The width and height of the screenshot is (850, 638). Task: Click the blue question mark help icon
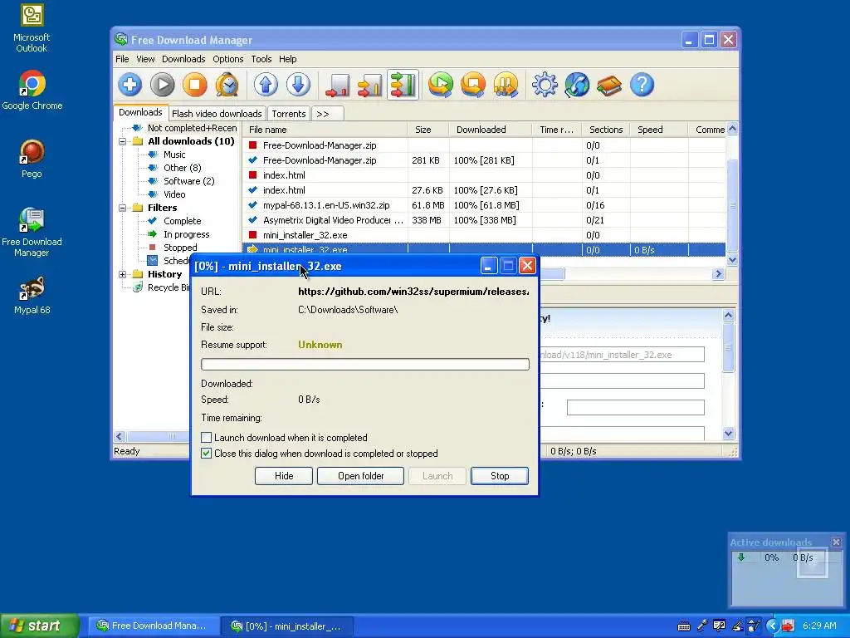tap(642, 86)
